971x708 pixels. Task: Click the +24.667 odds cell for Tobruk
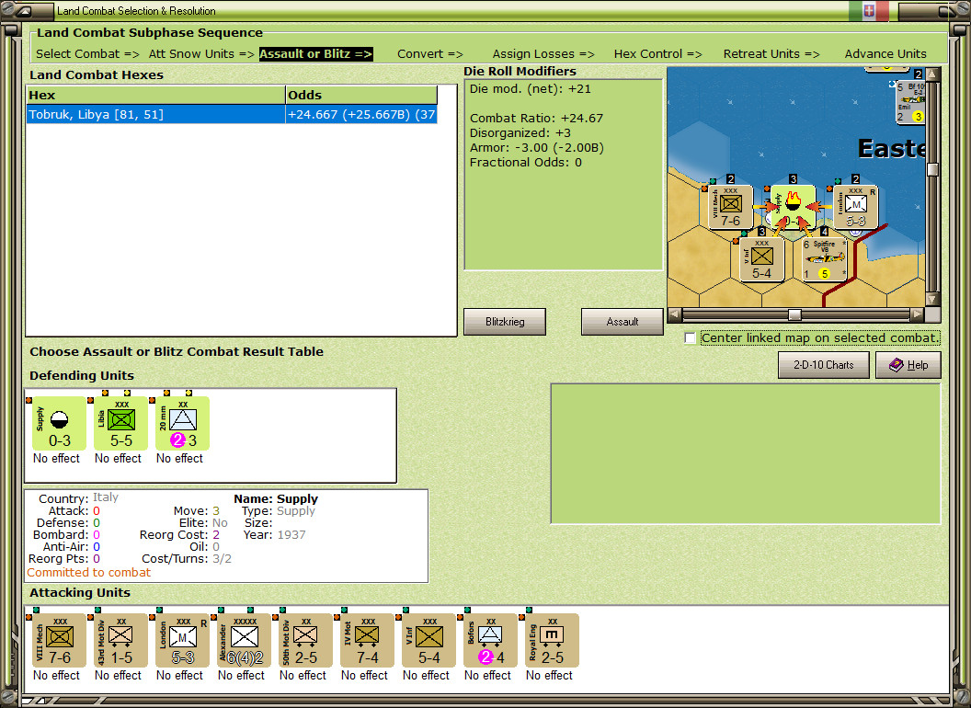point(361,115)
